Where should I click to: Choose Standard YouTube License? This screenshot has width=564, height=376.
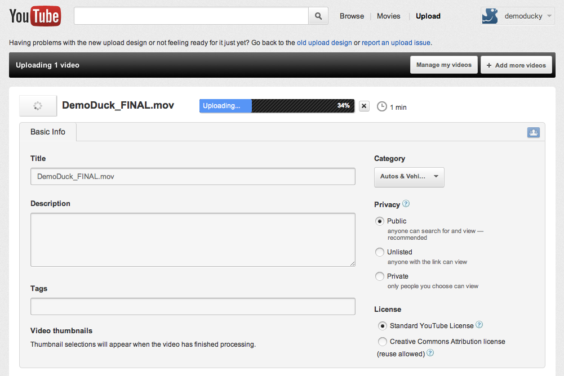tap(383, 326)
